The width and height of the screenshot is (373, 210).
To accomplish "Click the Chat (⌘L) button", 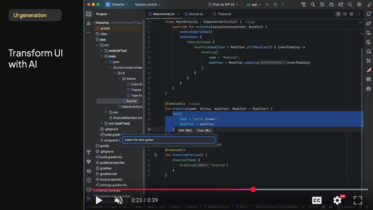I will coord(204,130).
